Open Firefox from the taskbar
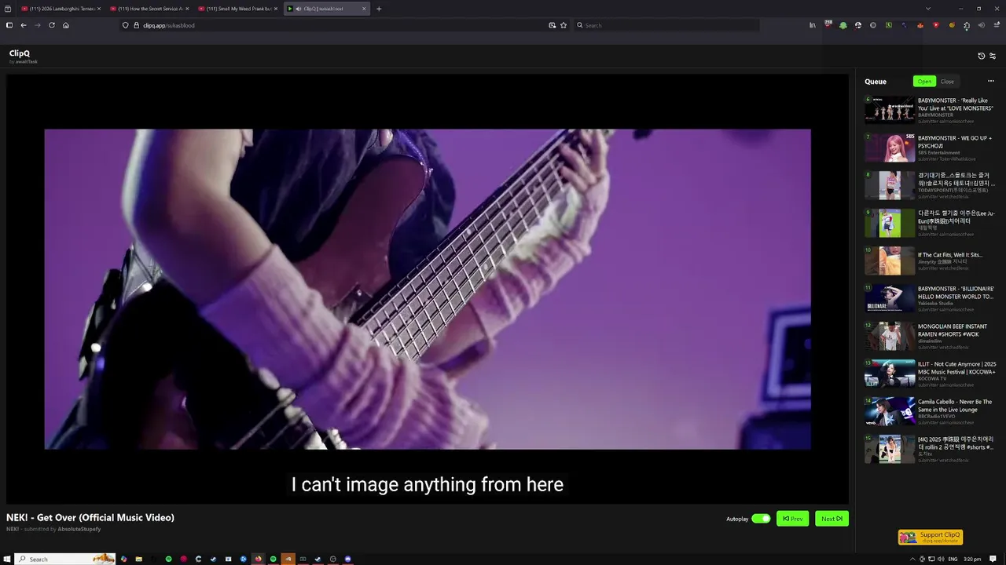This screenshot has width=1006, height=565. pyautogui.click(x=258, y=559)
